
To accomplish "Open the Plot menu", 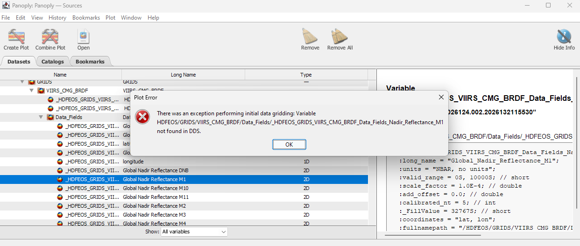I will point(110,18).
